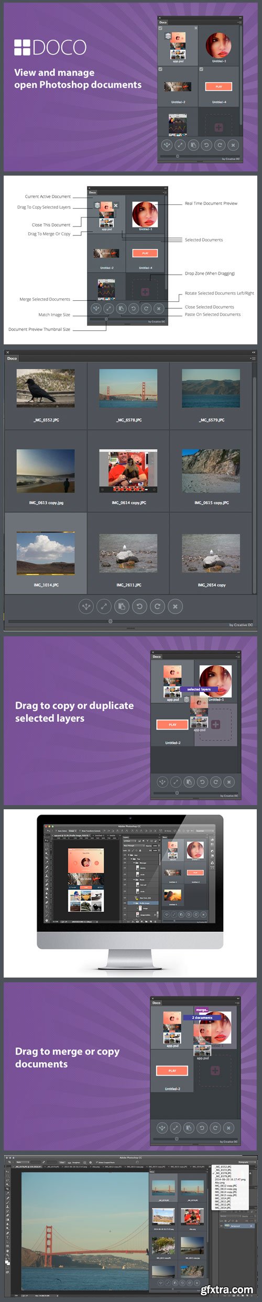Viewport: 262px width, 1302px height.
Task: Open the flyout menu of the annotated diagram panel
Action: [165, 192]
